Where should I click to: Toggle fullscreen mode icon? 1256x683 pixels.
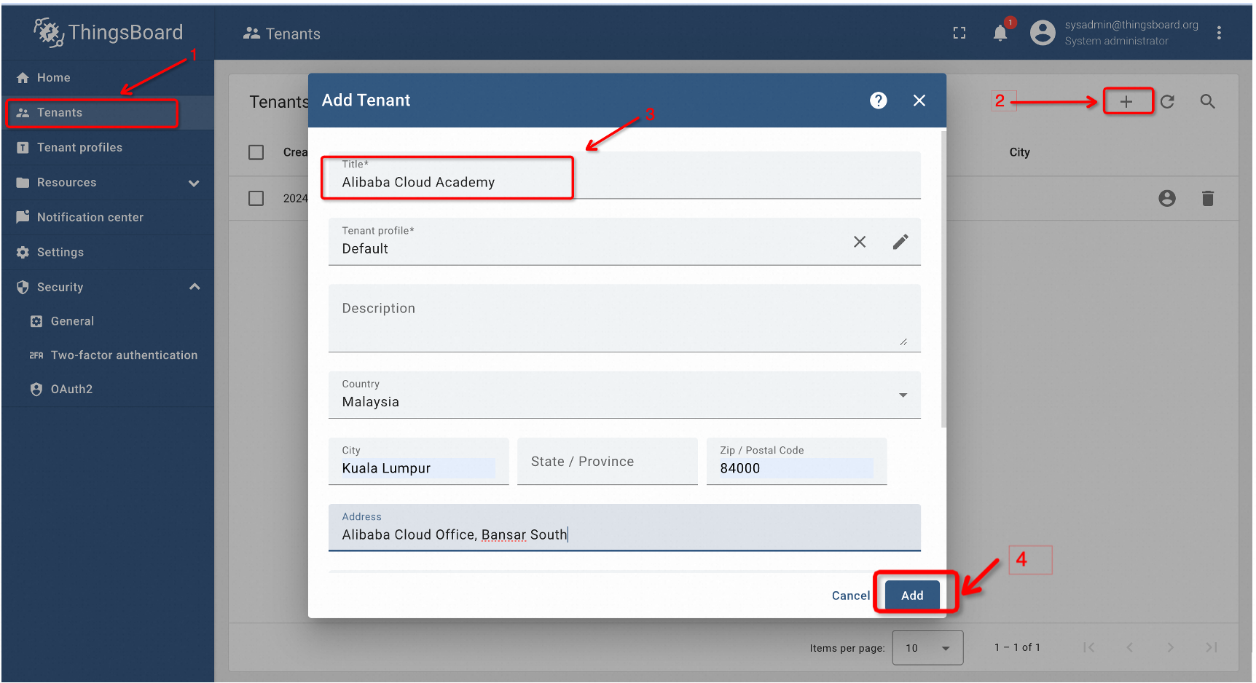click(x=959, y=33)
